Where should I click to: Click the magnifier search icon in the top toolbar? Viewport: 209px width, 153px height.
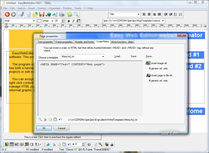(76, 14)
